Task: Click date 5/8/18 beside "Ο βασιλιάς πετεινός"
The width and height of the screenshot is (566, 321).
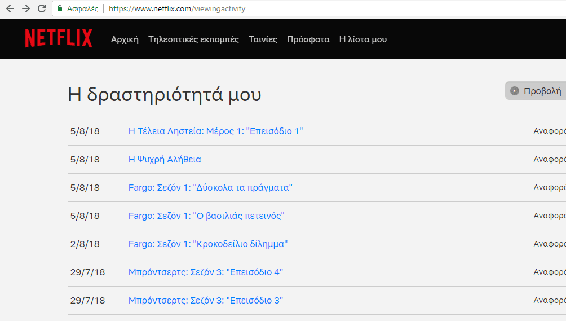Action: click(x=85, y=216)
